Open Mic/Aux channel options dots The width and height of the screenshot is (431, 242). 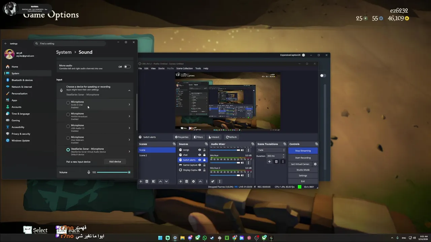248,163
